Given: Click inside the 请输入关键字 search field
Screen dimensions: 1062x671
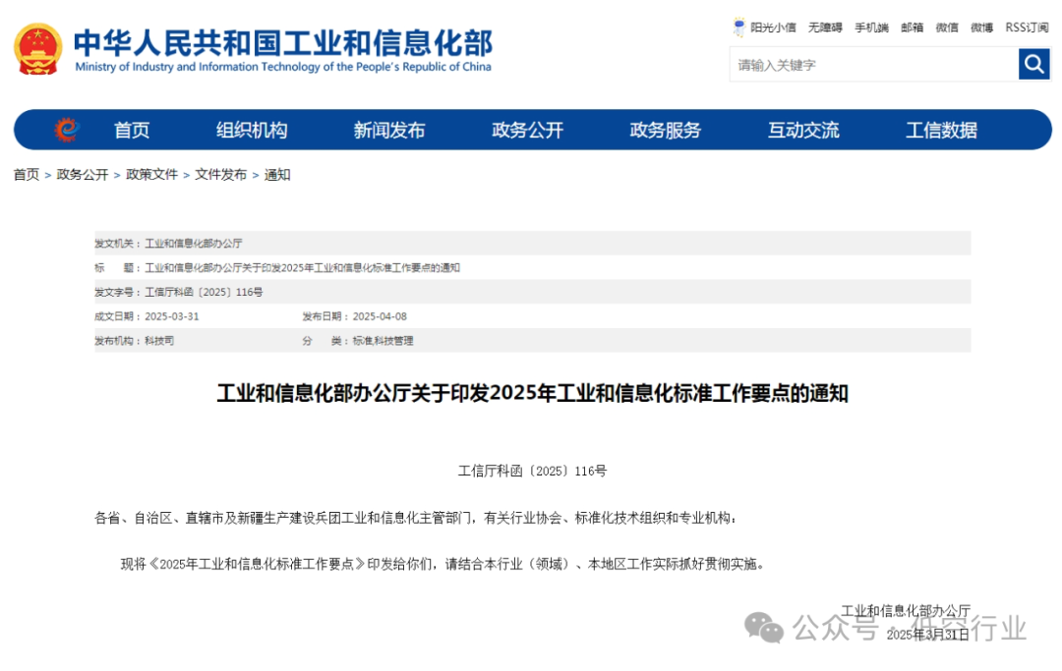Looking at the screenshot, I should [865, 64].
